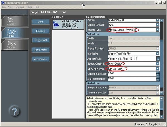Collapse the Audio-Basic section header

click(123, 83)
